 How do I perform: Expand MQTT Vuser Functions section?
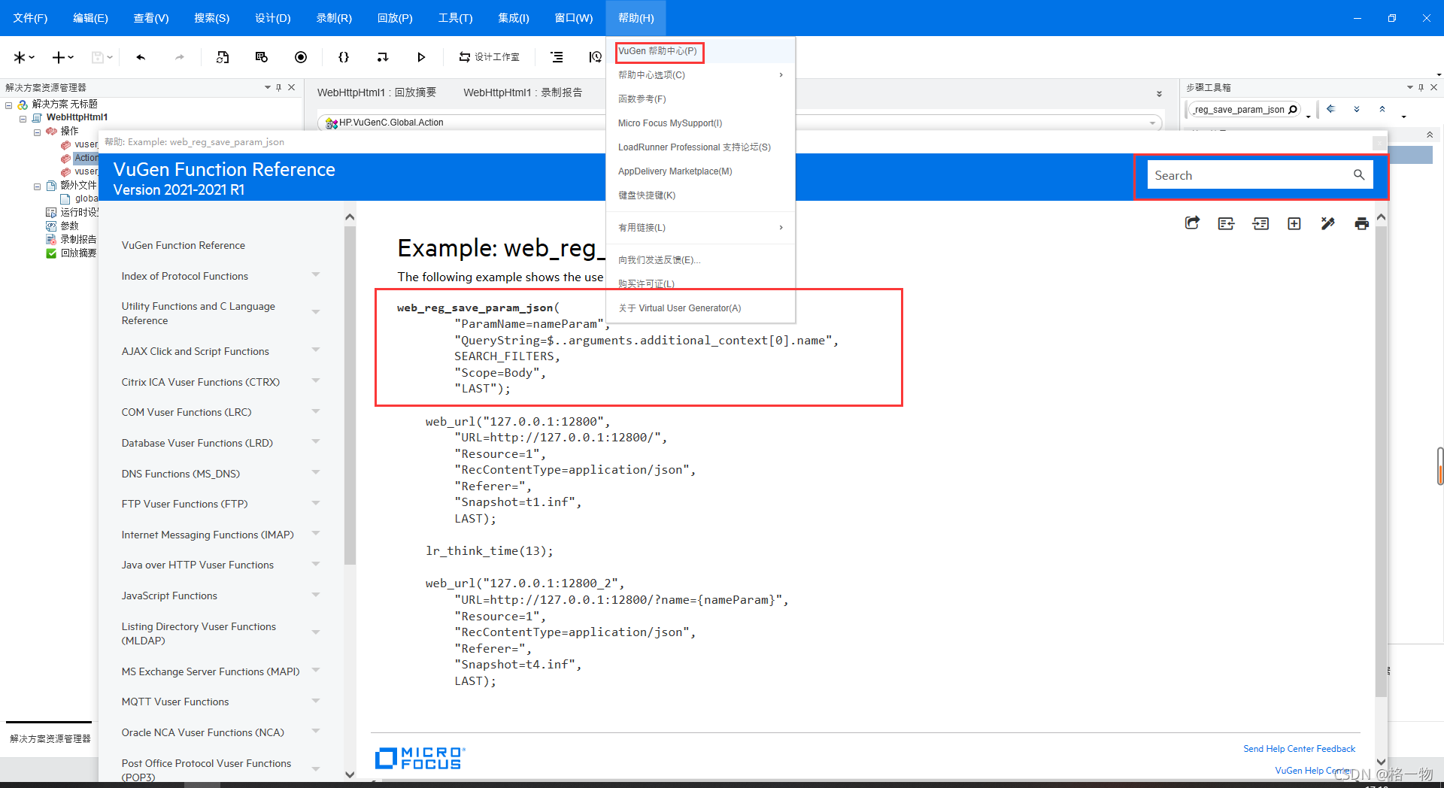(x=316, y=700)
